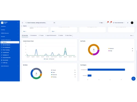Click the Hardware bar in By Category
Screen dimensions: 137x102
point(90,75)
